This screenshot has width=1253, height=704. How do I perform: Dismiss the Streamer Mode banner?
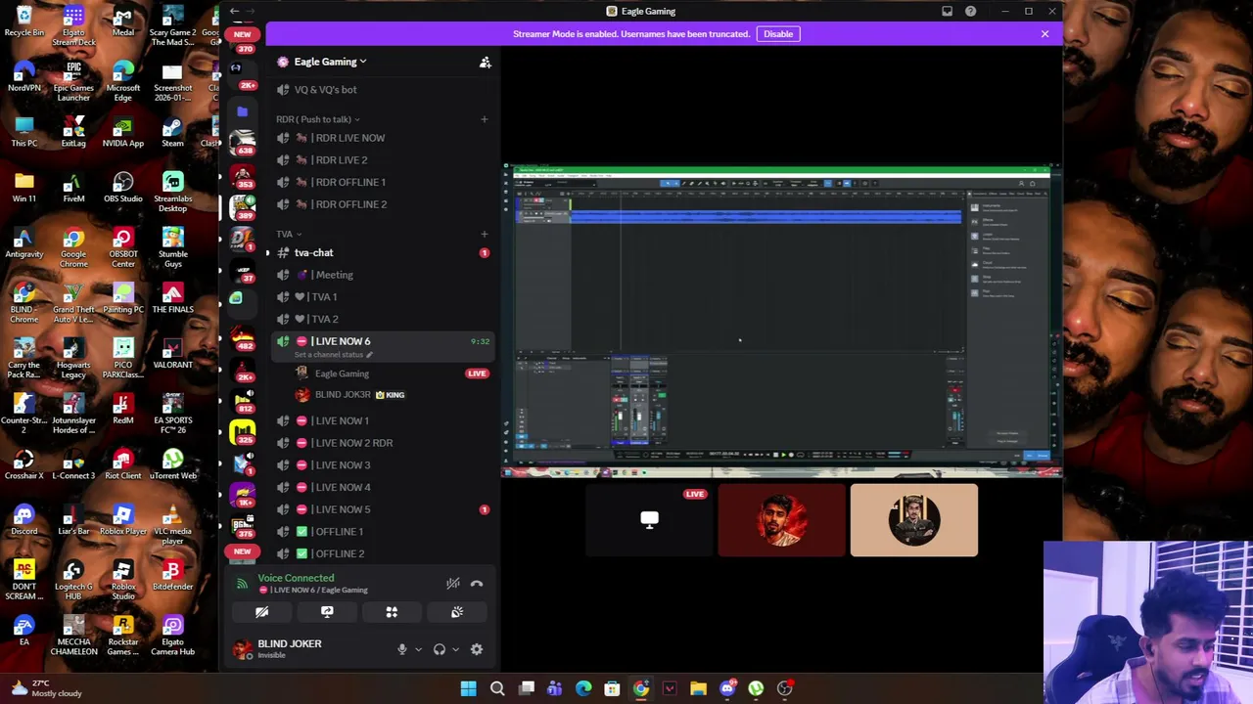click(x=1044, y=34)
